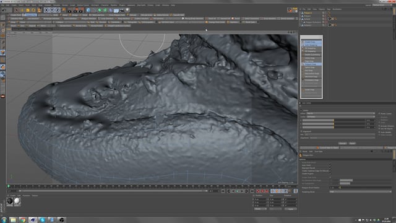Click the Windows Start button
The height and width of the screenshot is (223, 396).
4,220
